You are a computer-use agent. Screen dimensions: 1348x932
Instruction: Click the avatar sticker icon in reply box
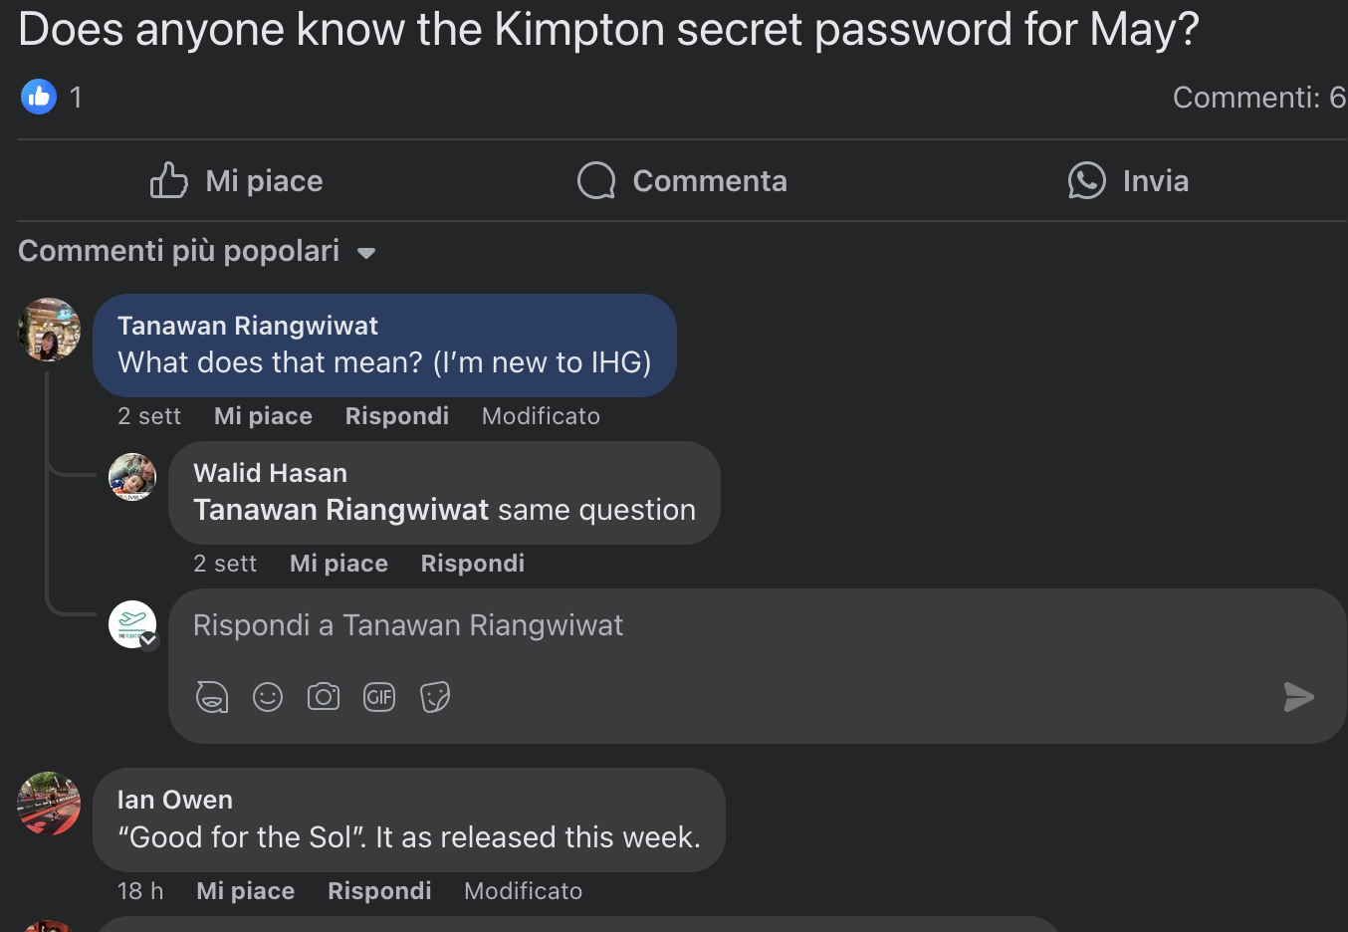pos(212,697)
